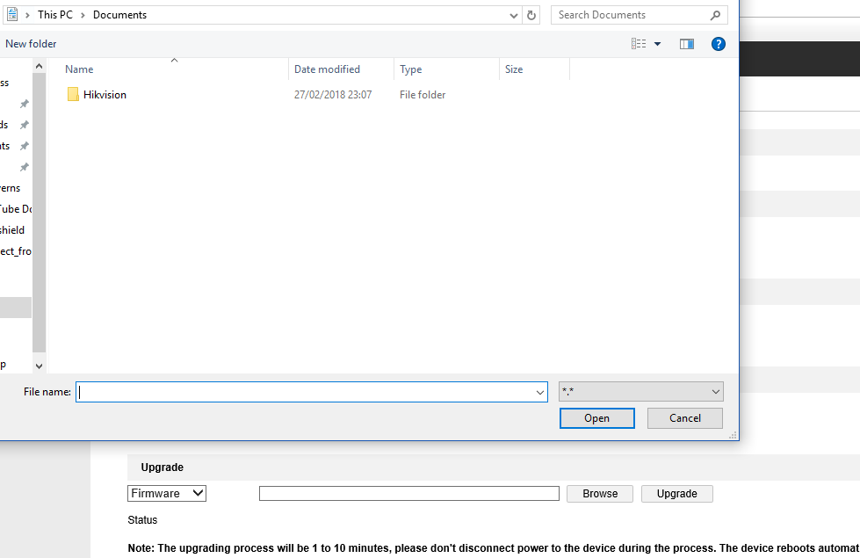Sort by the Type column header
Image resolution: width=860 pixels, height=558 pixels.
click(411, 69)
